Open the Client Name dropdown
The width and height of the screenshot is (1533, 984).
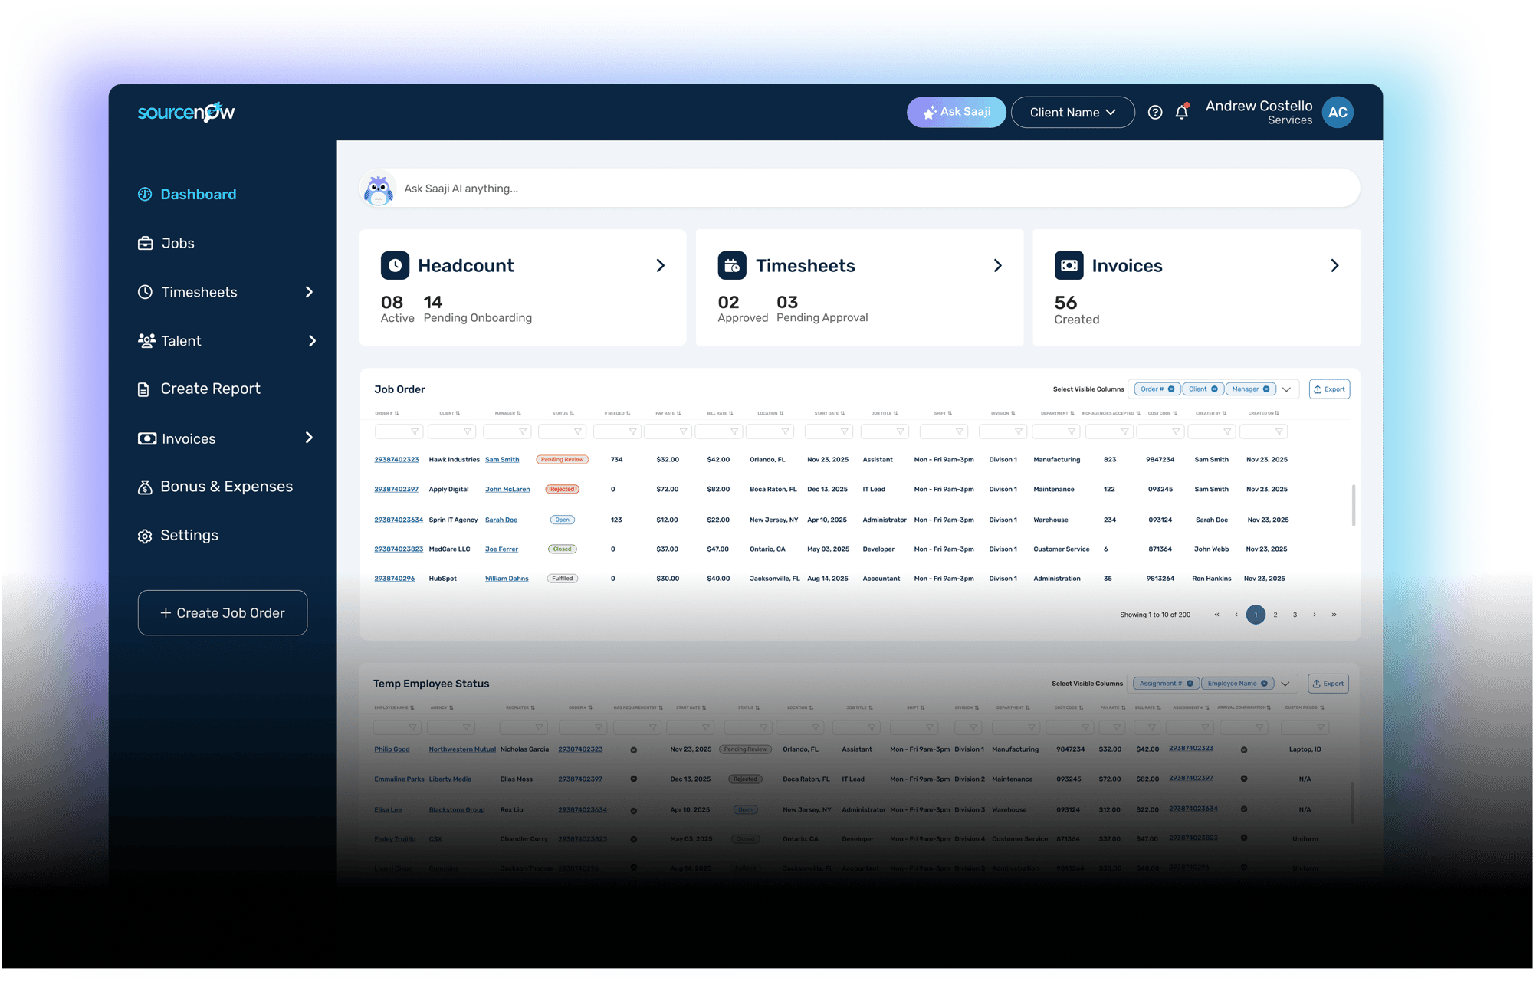[1072, 113]
